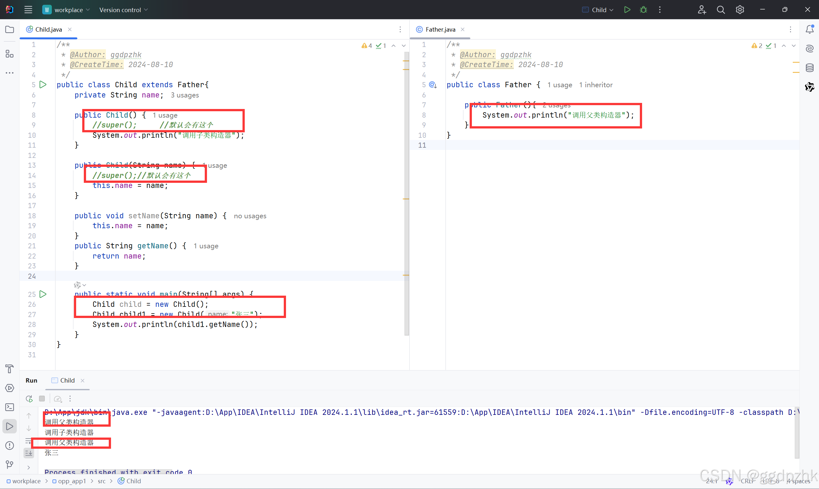Open the Build hammer tool window
This screenshot has height=489, width=819.
pyautogui.click(x=10, y=369)
